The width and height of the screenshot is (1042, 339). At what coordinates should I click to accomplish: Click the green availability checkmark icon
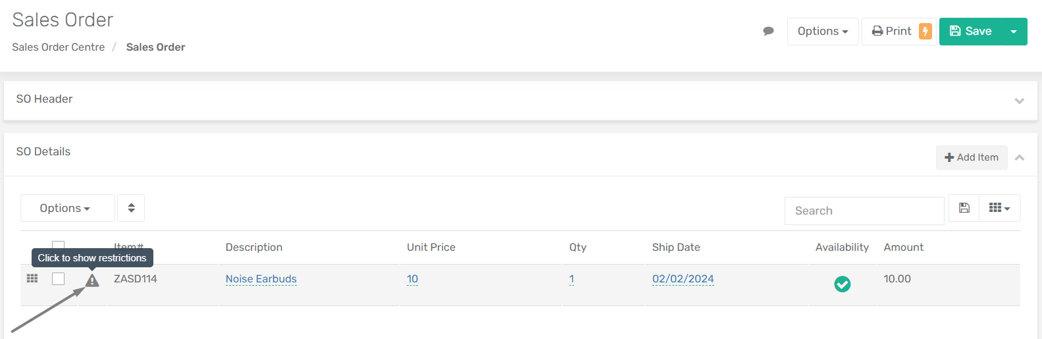click(x=843, y=284)
